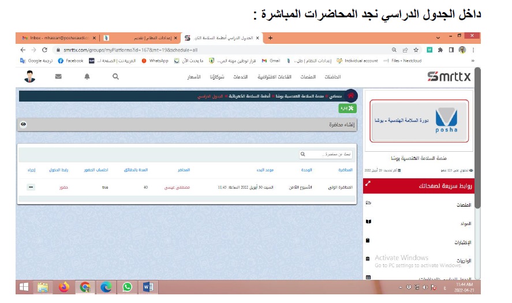The image size is (512, 303).
Task: Open Word from the taskbar
Action: coord(148,287)
